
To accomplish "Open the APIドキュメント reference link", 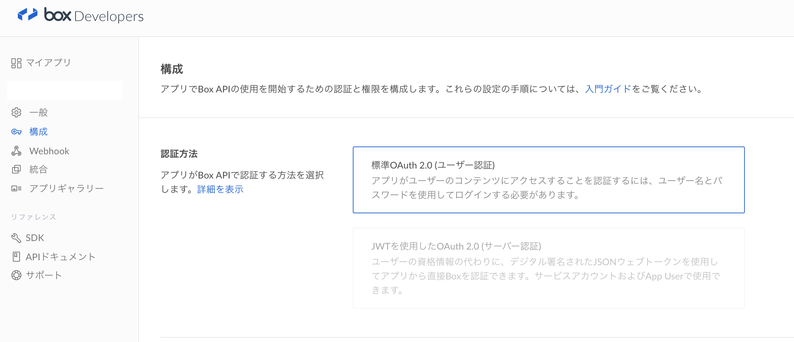I will [61, 257].
